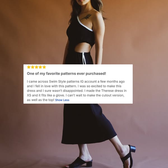Click the waist cutout of the dress
The width and height of the screenshot is (168, 168).
pyautogui.click(x=81, y=47)
